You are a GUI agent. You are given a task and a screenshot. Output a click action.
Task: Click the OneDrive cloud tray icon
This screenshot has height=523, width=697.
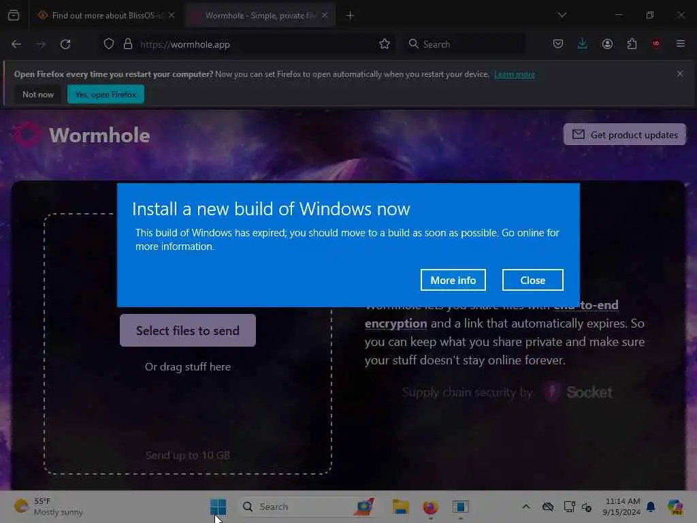548,507
